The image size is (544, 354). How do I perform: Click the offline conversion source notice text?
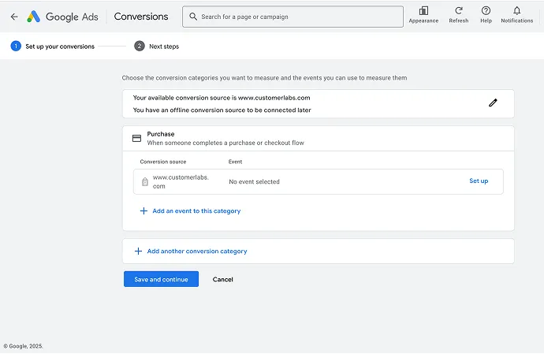click(222, 110)
